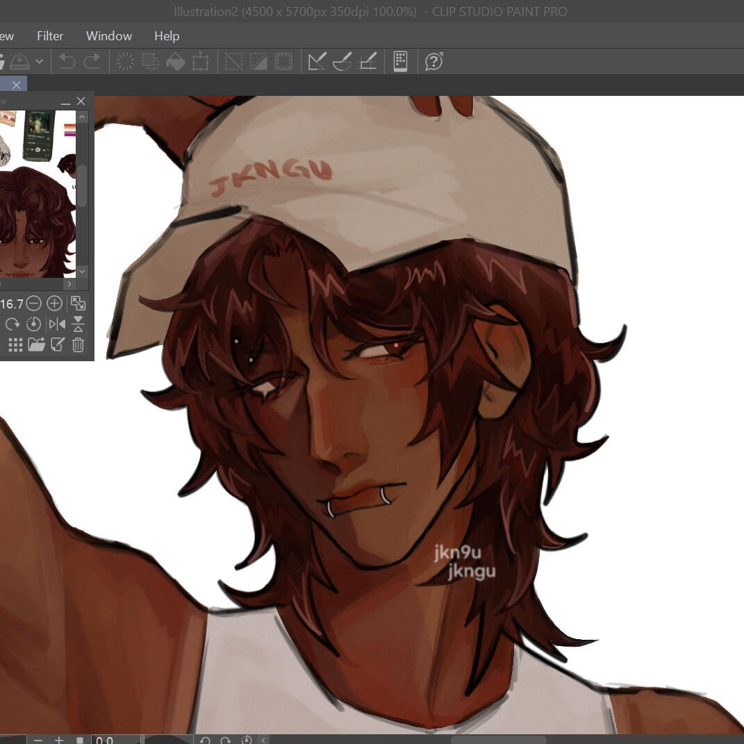Toggle Snap to Special Ruler
This screenshot has width=744, height=744.
pos(342,62)
